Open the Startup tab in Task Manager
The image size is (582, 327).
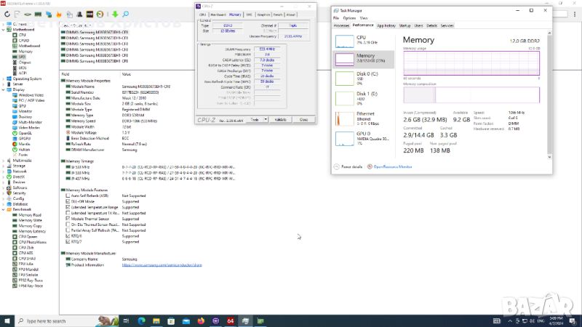(404, 25)
